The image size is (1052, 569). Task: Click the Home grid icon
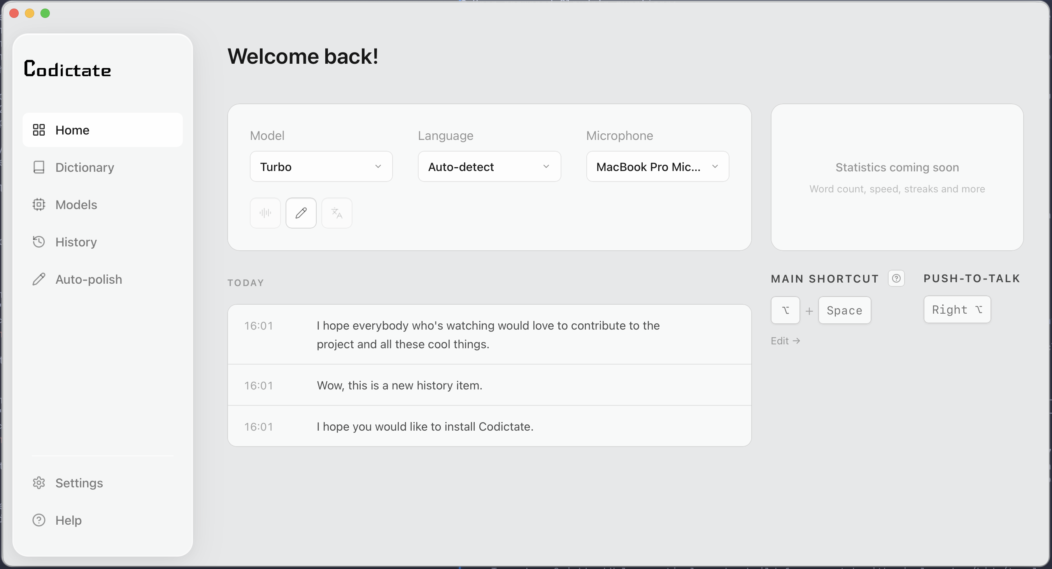pos(39,130)
